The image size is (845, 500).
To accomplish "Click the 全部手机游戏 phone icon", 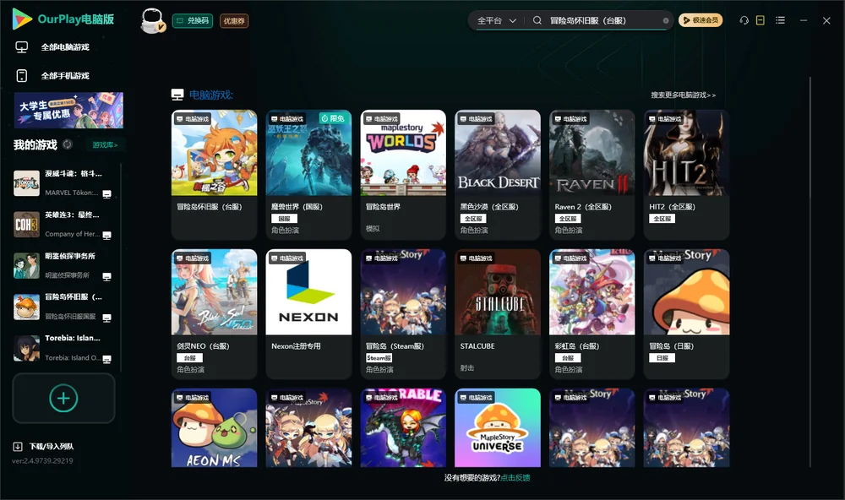I will 22,76.
